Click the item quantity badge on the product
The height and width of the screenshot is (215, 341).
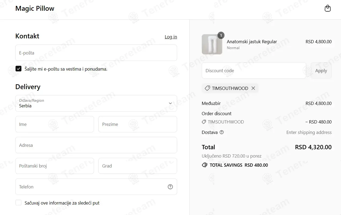221,35
